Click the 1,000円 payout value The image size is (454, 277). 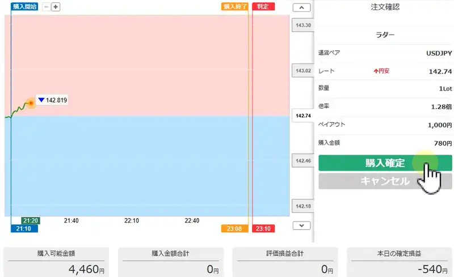[x=440, y=125]
